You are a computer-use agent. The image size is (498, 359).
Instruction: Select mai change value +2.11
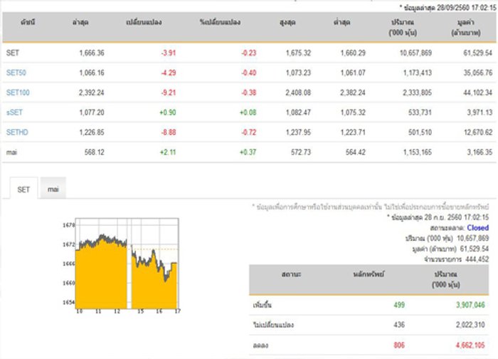[x=168, y=152]
